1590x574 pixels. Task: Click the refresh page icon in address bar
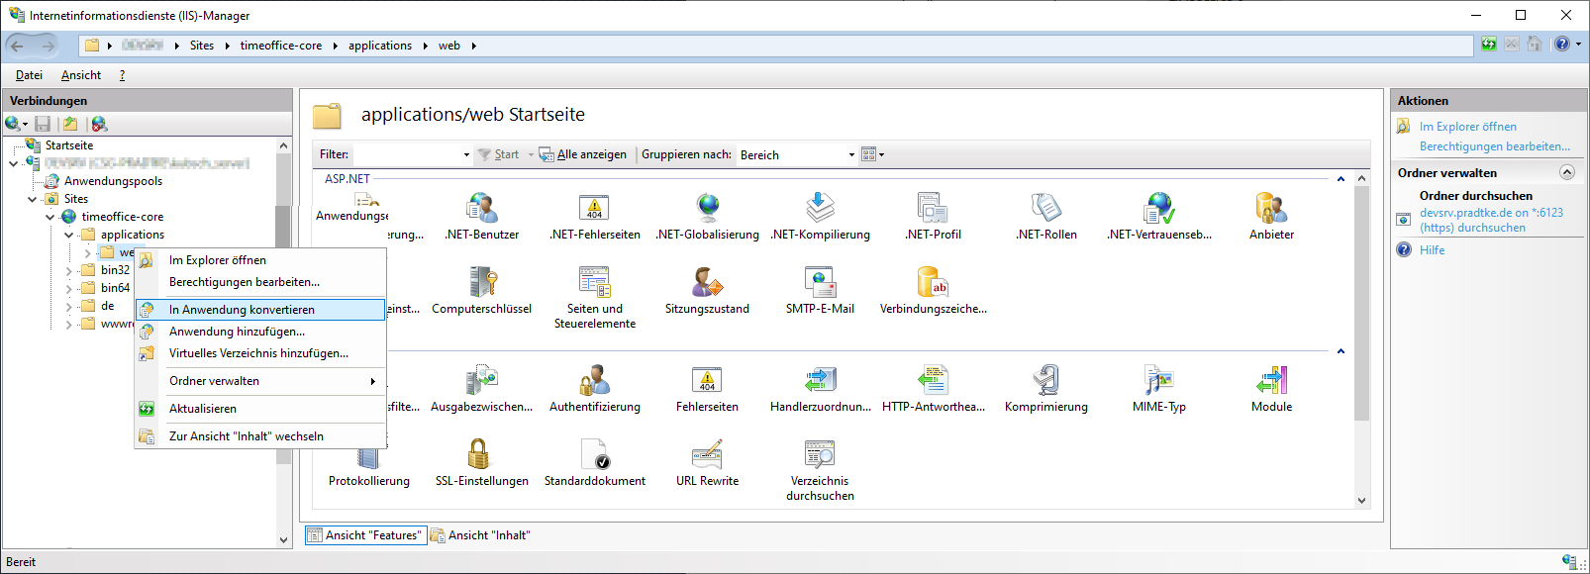pos(1489,45)
